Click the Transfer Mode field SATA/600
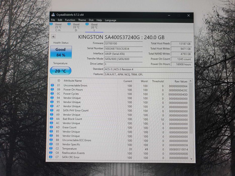235x176 pixels. pyautogui.click(x=123, y=59)
